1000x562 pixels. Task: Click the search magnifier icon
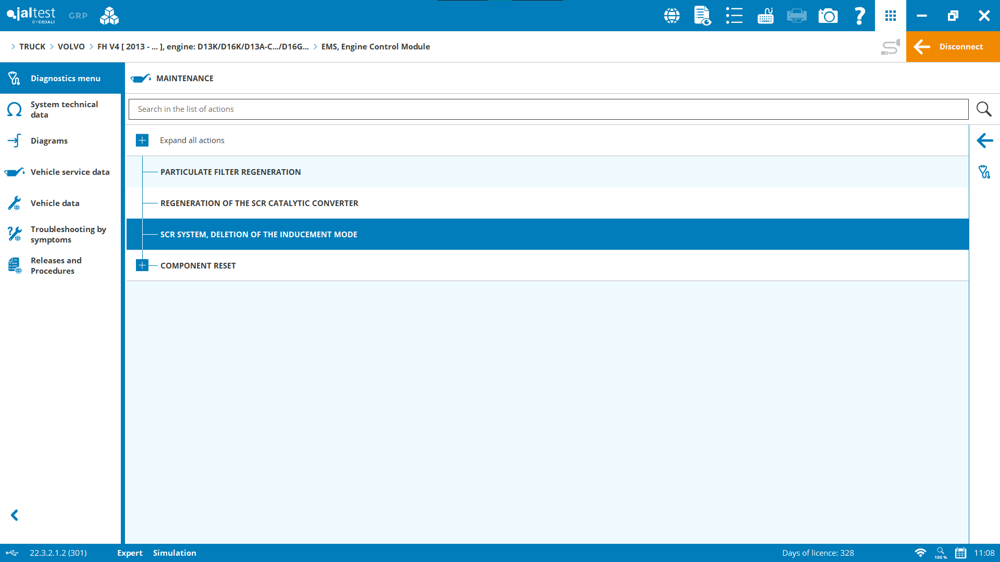click(x=984, y=109)
